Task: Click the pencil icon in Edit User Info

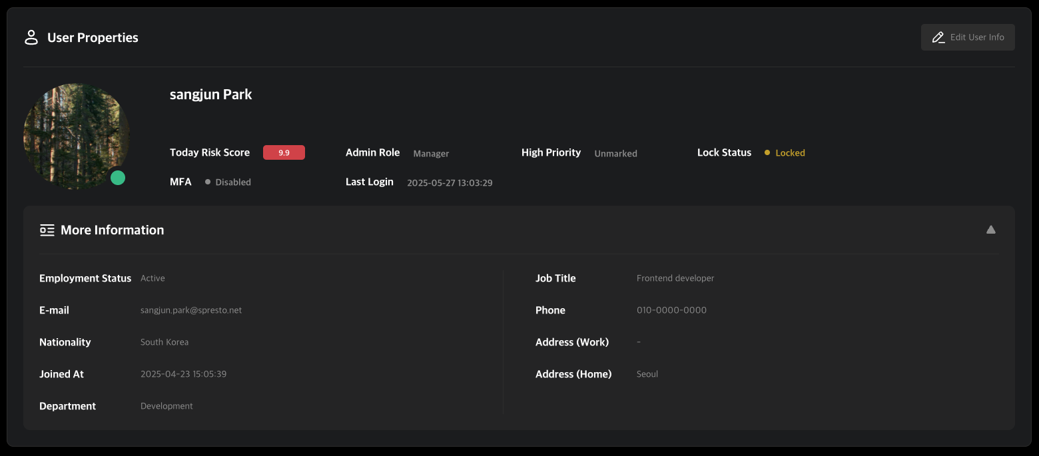Action: pos(938,37)
